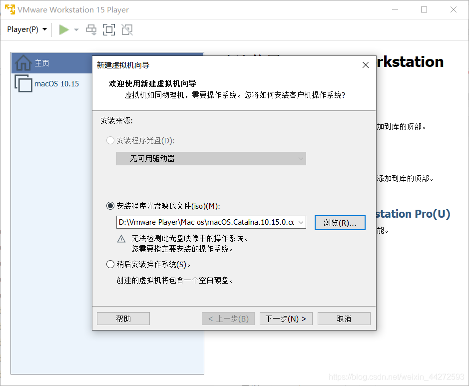Click the Unity mode toolbar icon

[x=127, y=29]
